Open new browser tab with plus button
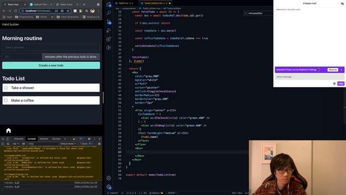Image resolution: width=346 pixels, height=195 pixels. 84,4
